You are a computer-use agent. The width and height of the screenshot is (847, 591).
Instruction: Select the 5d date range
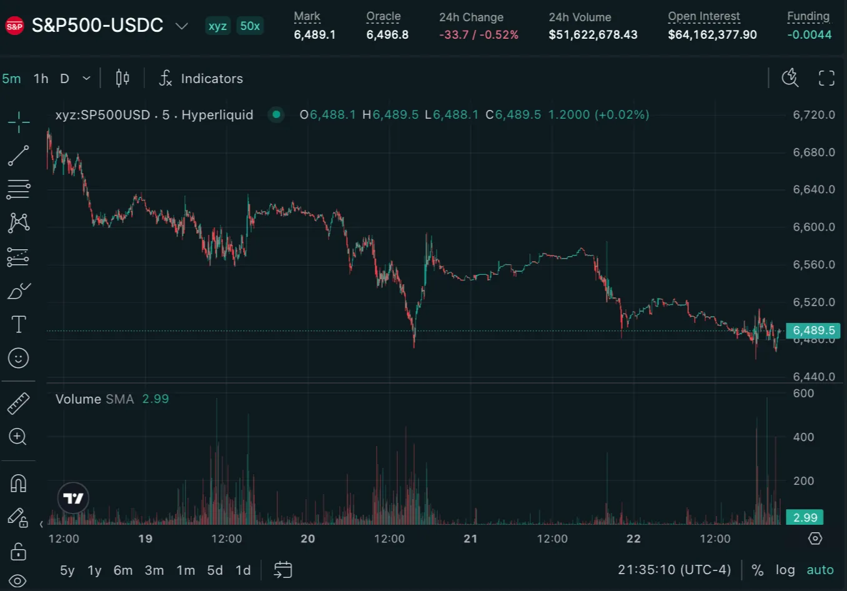tap(215, 570)
